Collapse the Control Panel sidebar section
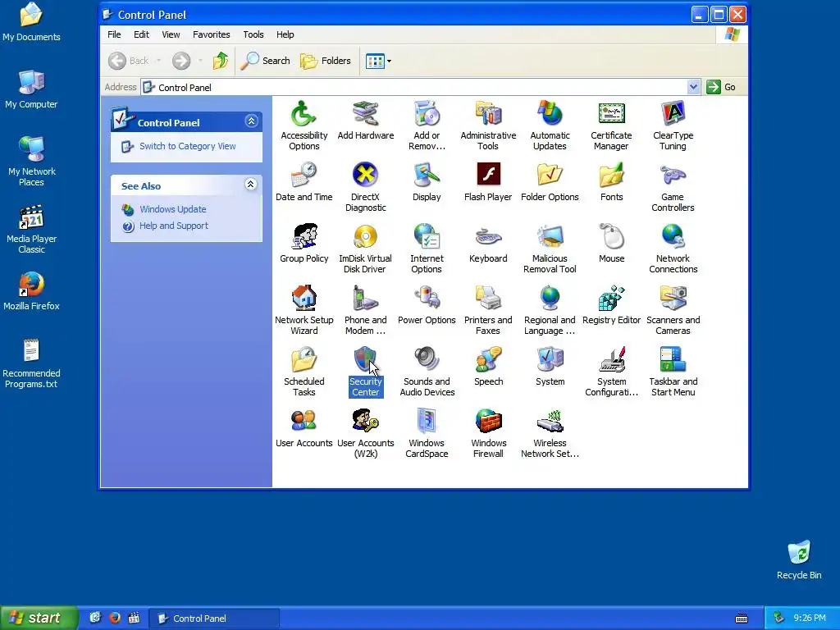The width and height of the screenshot is (840, 630). tap(251, 121)
